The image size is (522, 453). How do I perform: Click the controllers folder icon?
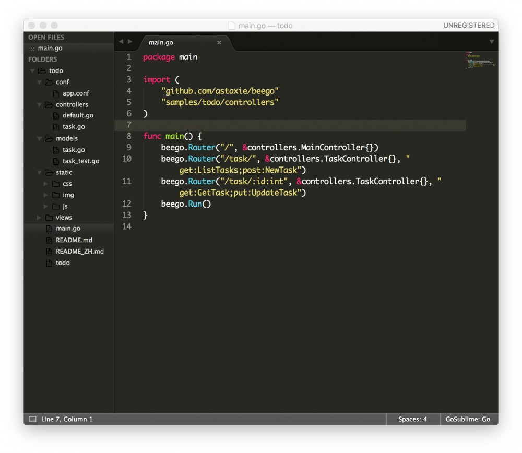click(x=49, y=105)
